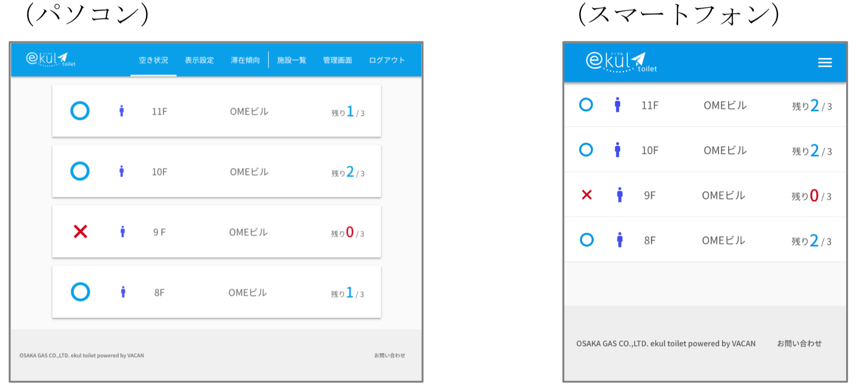Select the 空き状況 tab

(x=154, y=60)
